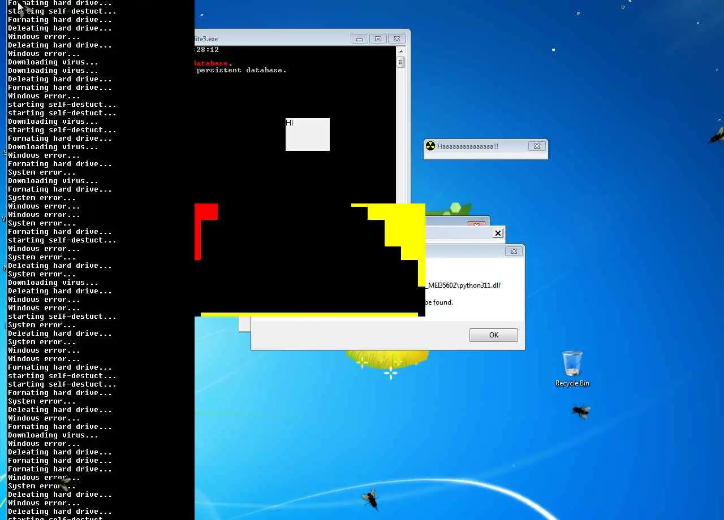The height and width of the screenshot is (520, 724).
Task: Click the radiation icon in Haaaaa!!! window
Action: point(430,146)
